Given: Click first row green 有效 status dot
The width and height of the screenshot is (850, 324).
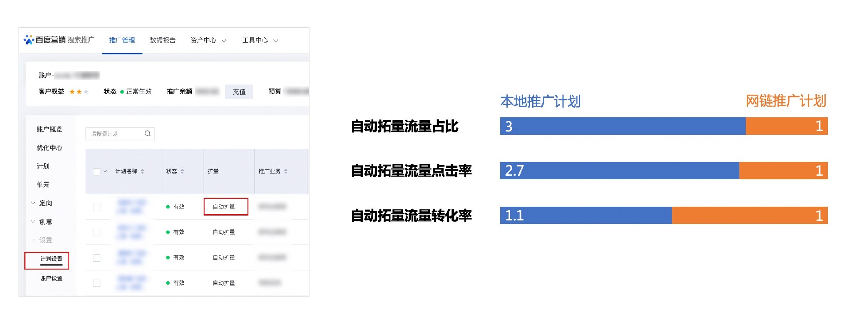Looking at the screenshot, I should click(x=168, y=207).
